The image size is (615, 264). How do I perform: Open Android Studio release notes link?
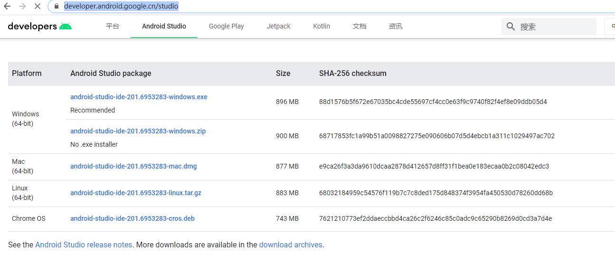tap(84, 245)
